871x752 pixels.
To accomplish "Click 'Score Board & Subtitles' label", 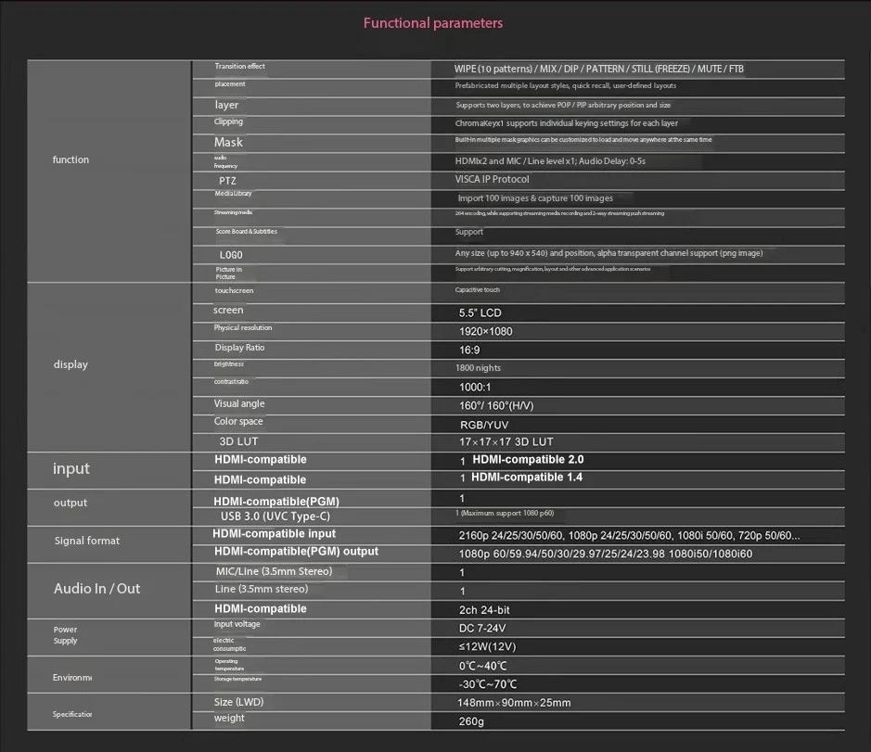I will point(246,232).
